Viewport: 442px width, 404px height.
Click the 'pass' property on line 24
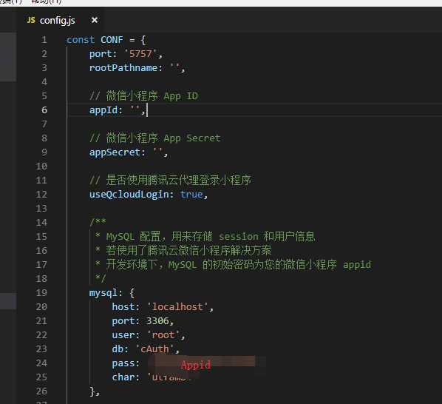(123, 363)
